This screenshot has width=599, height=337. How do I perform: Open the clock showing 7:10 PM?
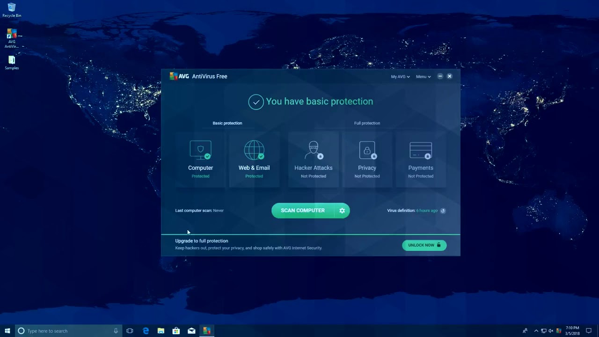pos(572,331)
